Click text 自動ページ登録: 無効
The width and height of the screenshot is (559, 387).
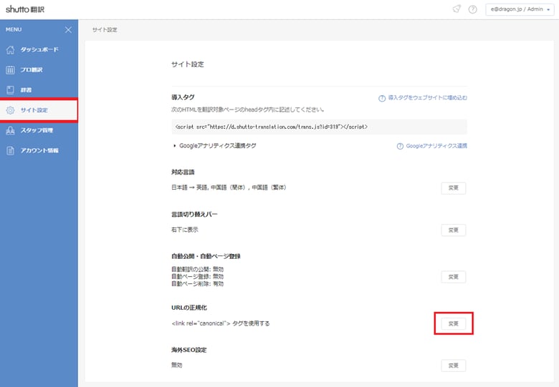[x=198, y=276]
